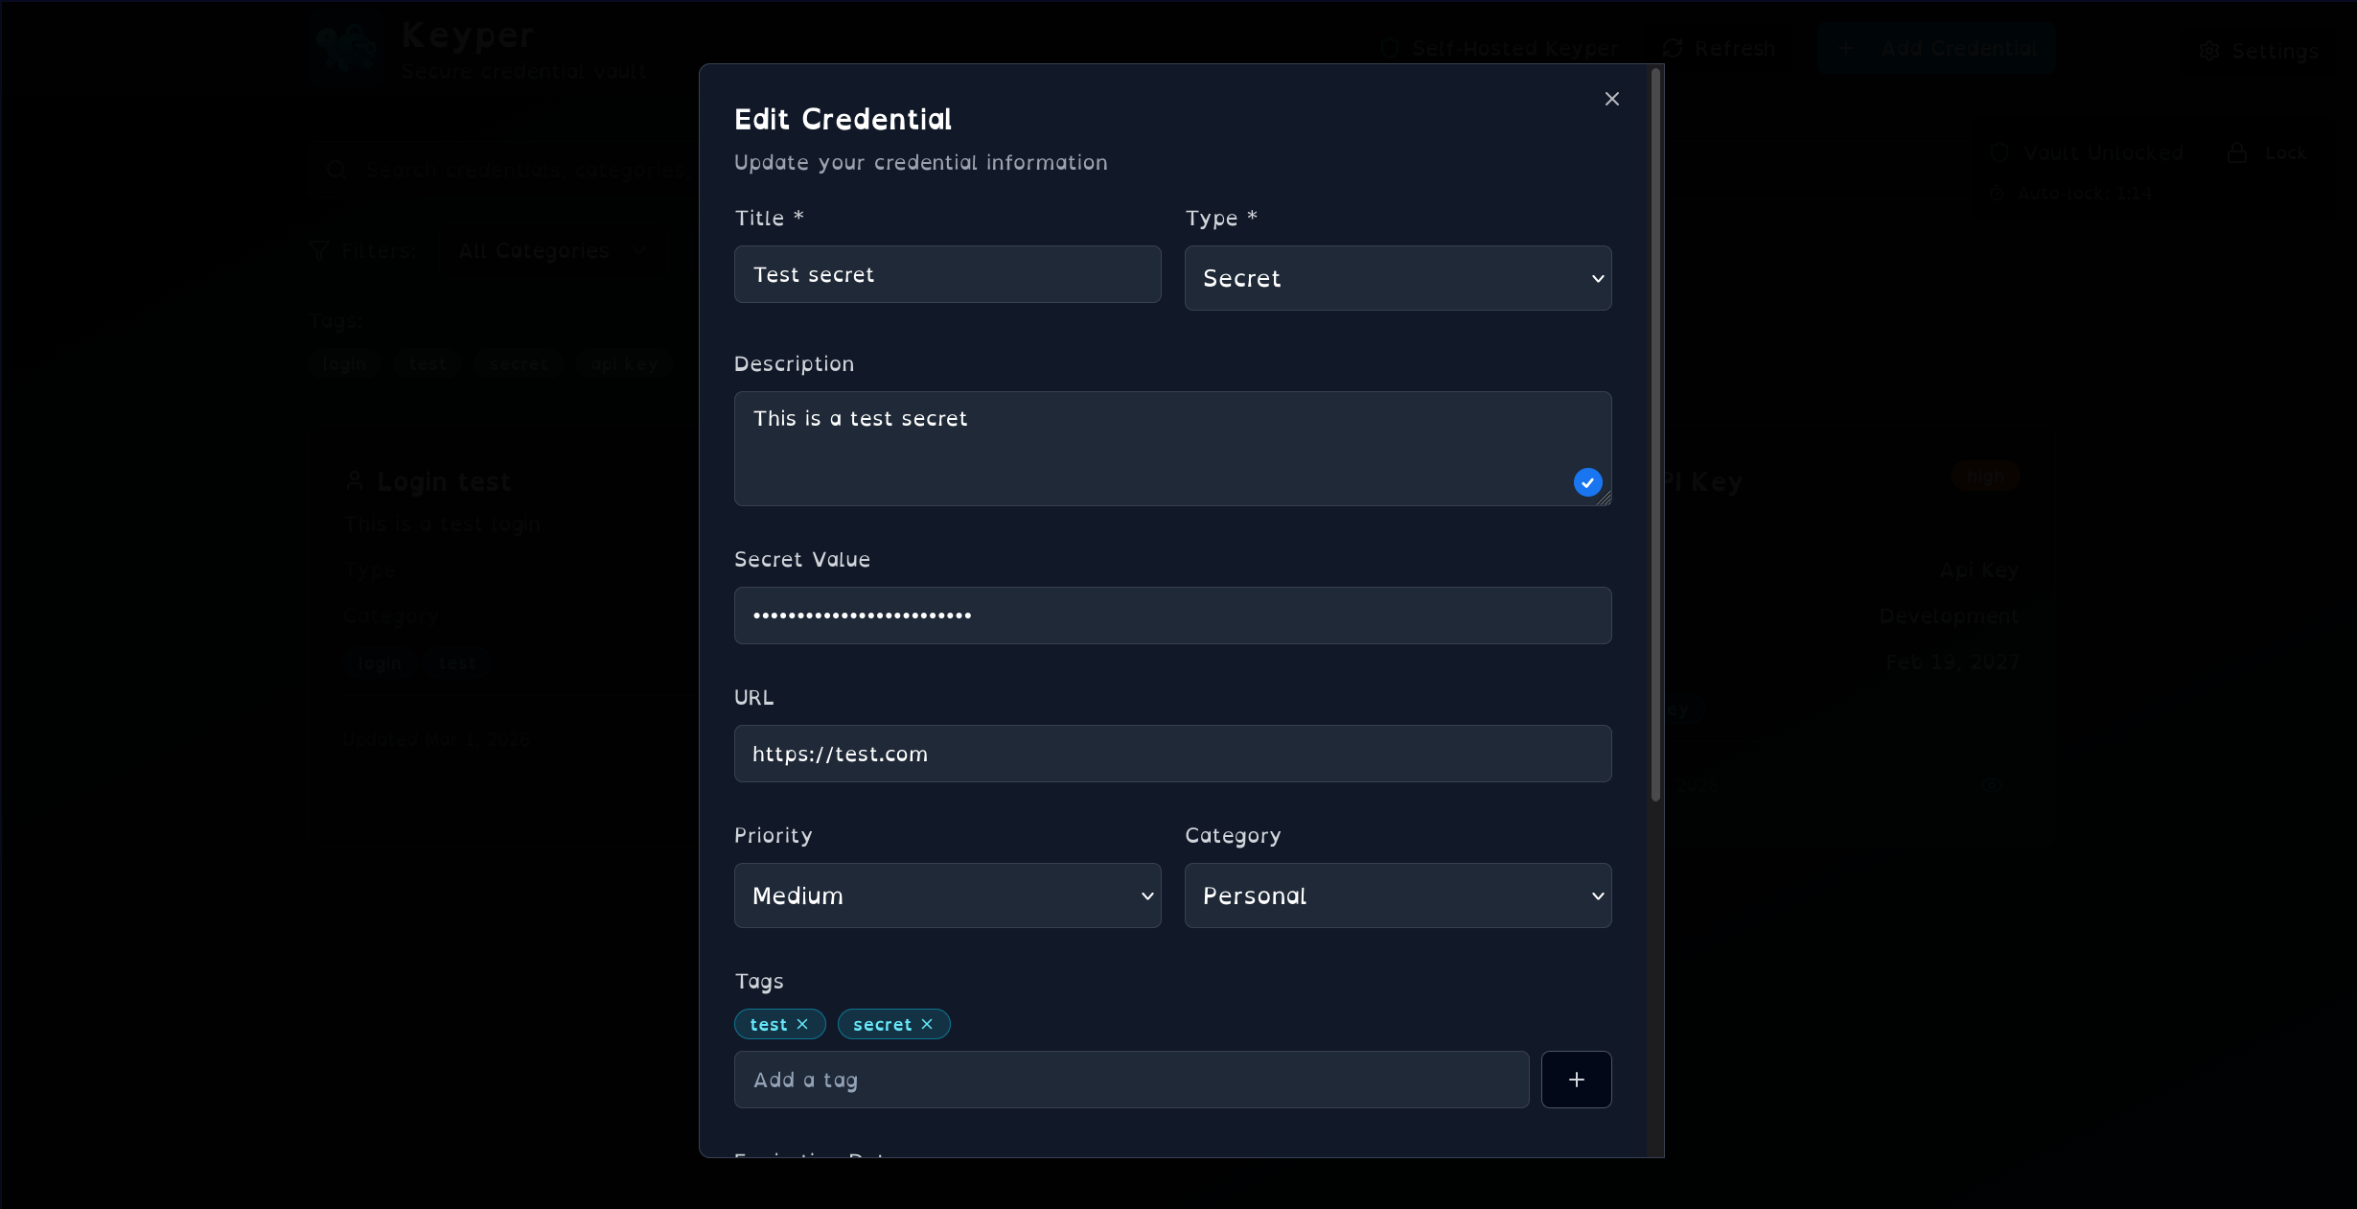Click the Refresh icon in the top bar
Viewport: 2357px width, 1209px height.
(1671, 49)
